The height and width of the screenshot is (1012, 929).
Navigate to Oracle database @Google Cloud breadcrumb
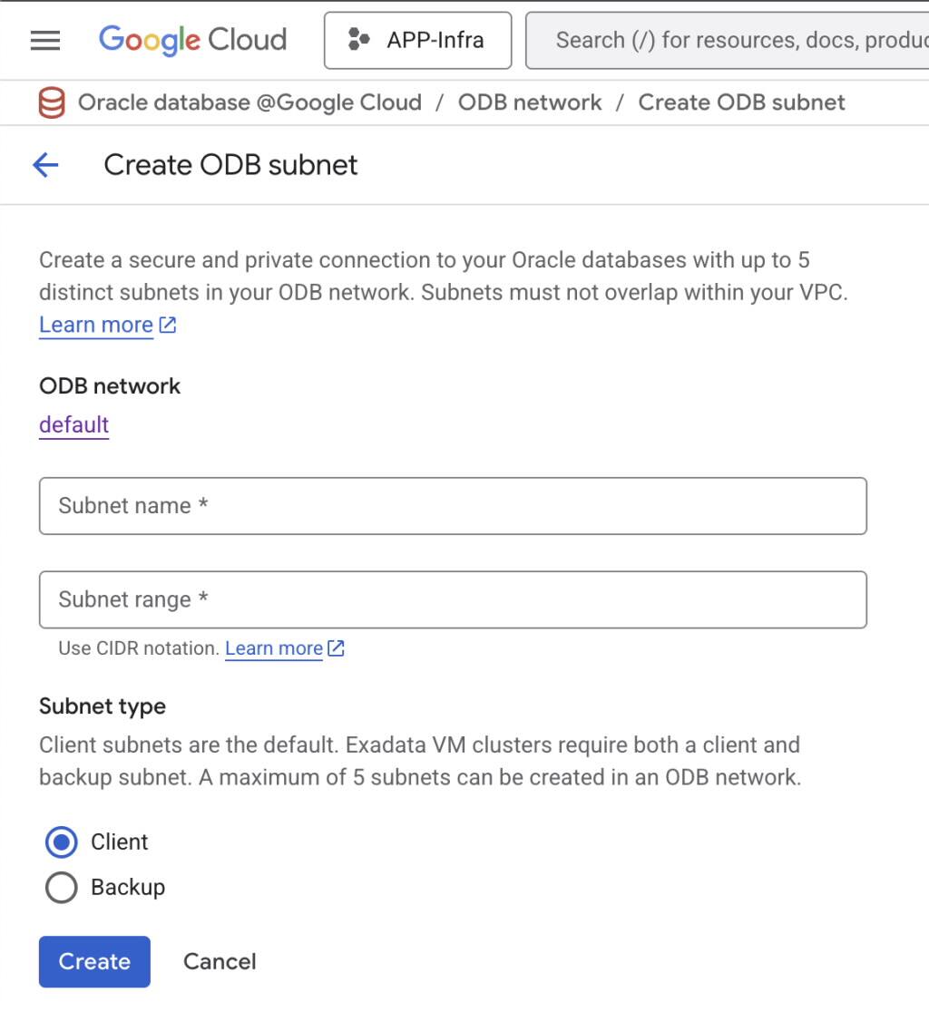(250, 102)
